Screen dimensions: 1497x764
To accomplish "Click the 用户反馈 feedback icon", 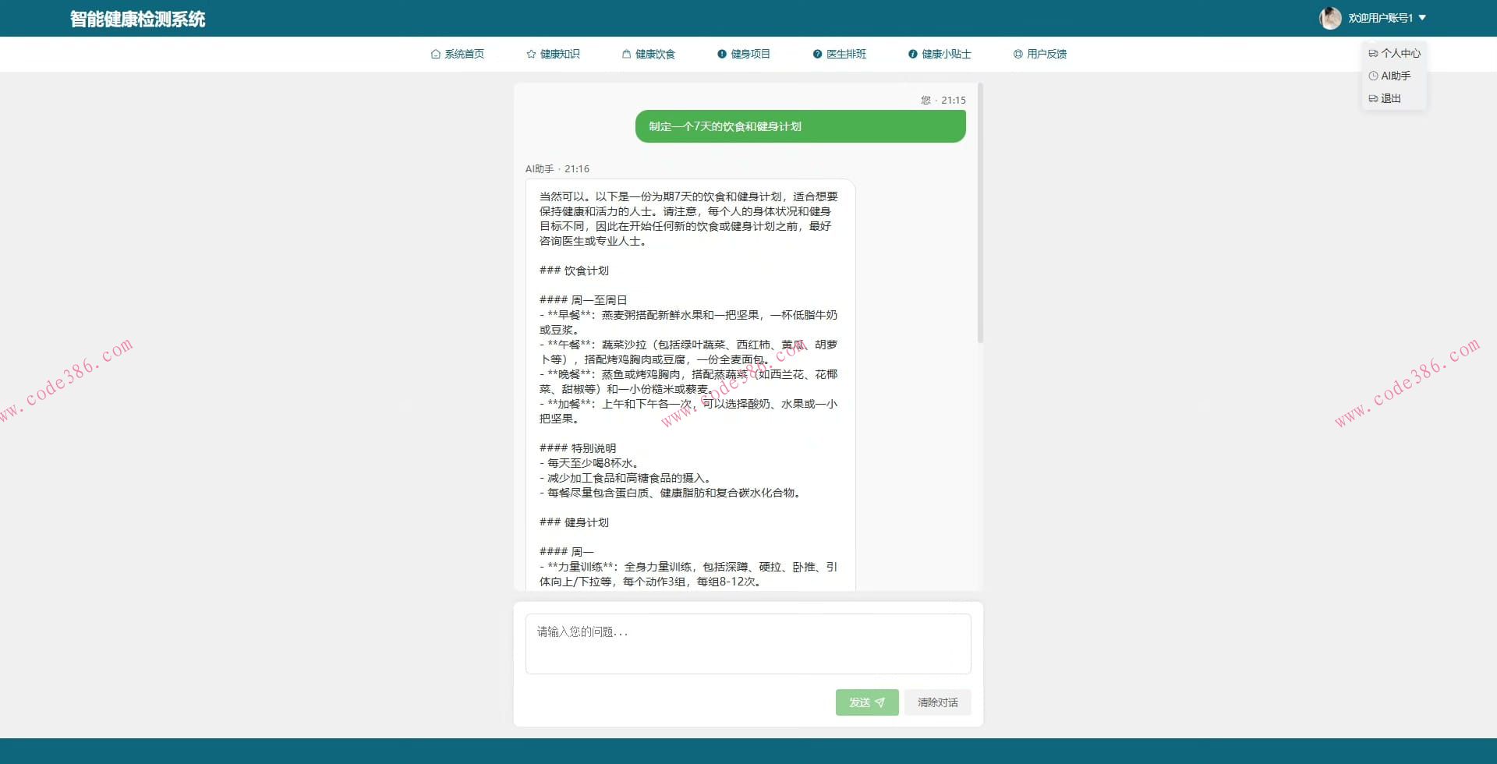I will pos(1017,54).
